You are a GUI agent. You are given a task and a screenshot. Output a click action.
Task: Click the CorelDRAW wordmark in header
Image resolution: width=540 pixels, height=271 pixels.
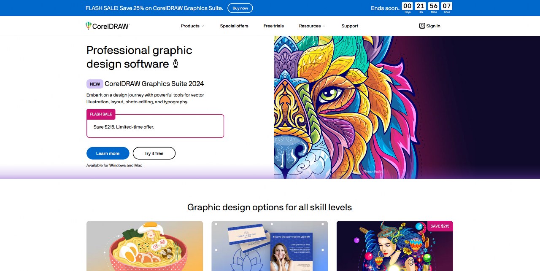[111, 26]
